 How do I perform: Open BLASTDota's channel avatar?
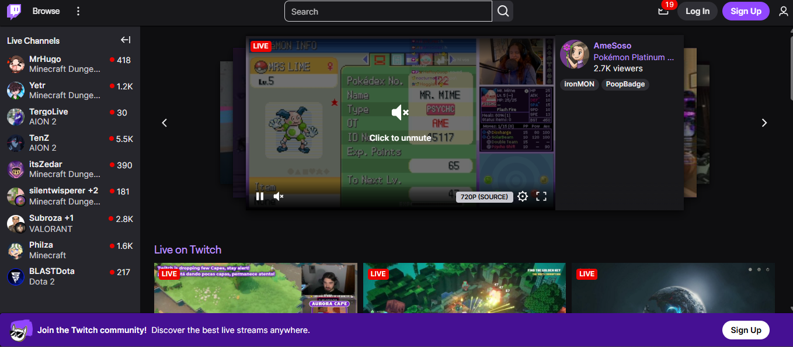point(16,276)
